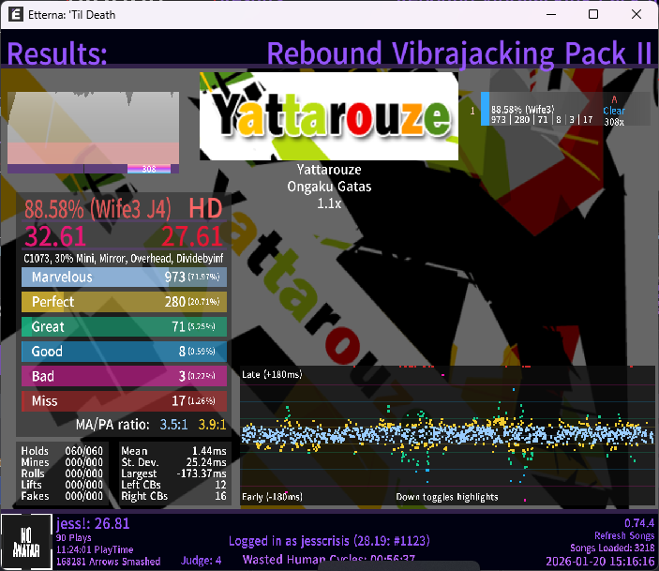
Task: Click the Perfect judgment bar
Action: [x=124, y=302]
